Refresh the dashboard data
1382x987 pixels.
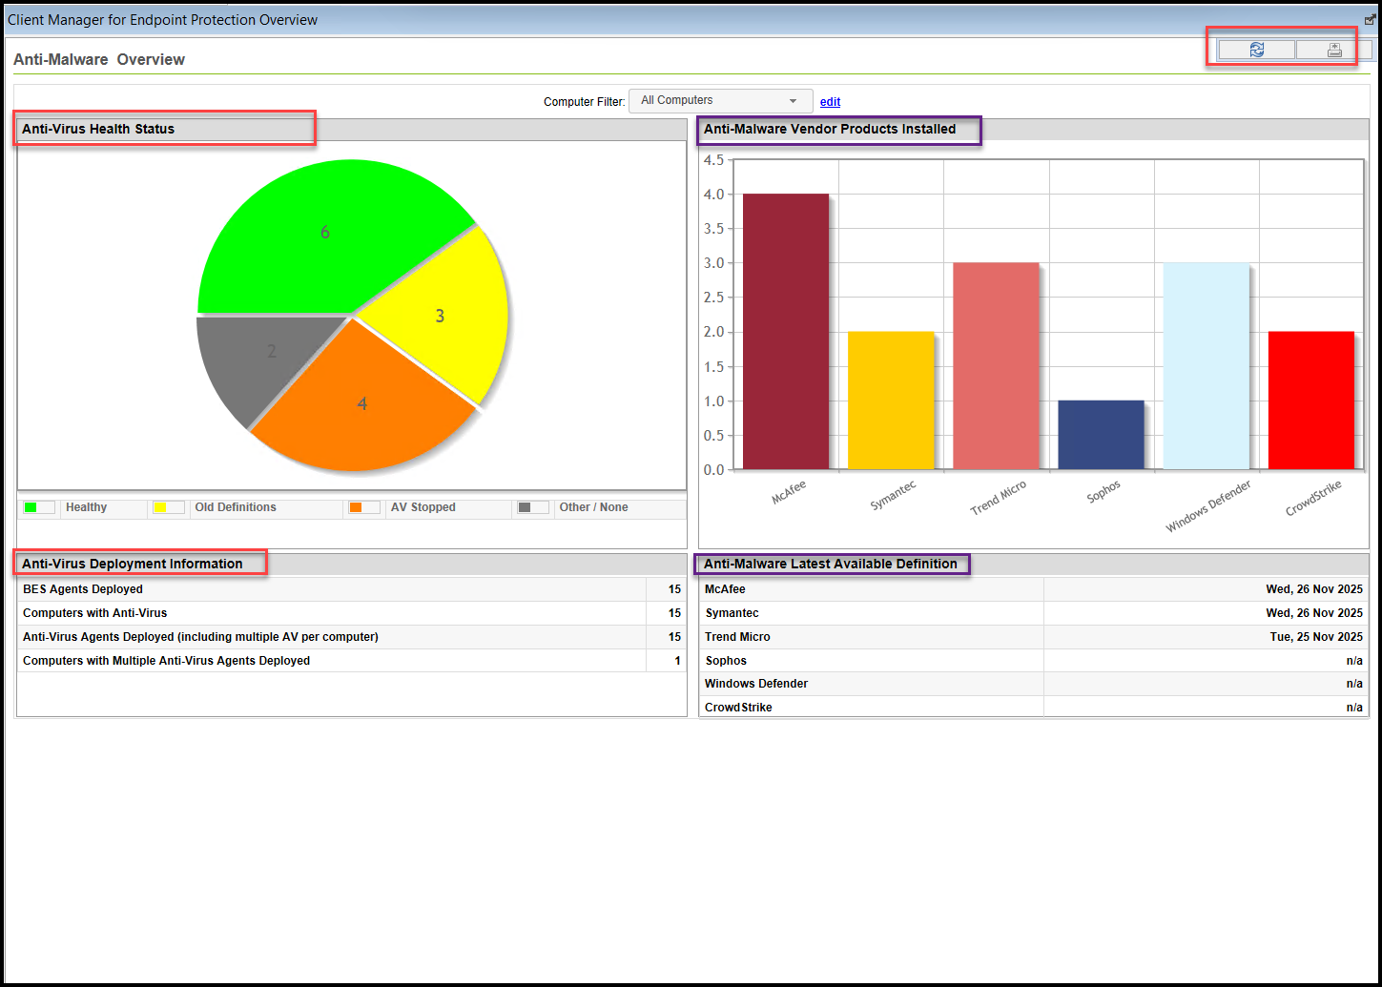coord(1256,49)
